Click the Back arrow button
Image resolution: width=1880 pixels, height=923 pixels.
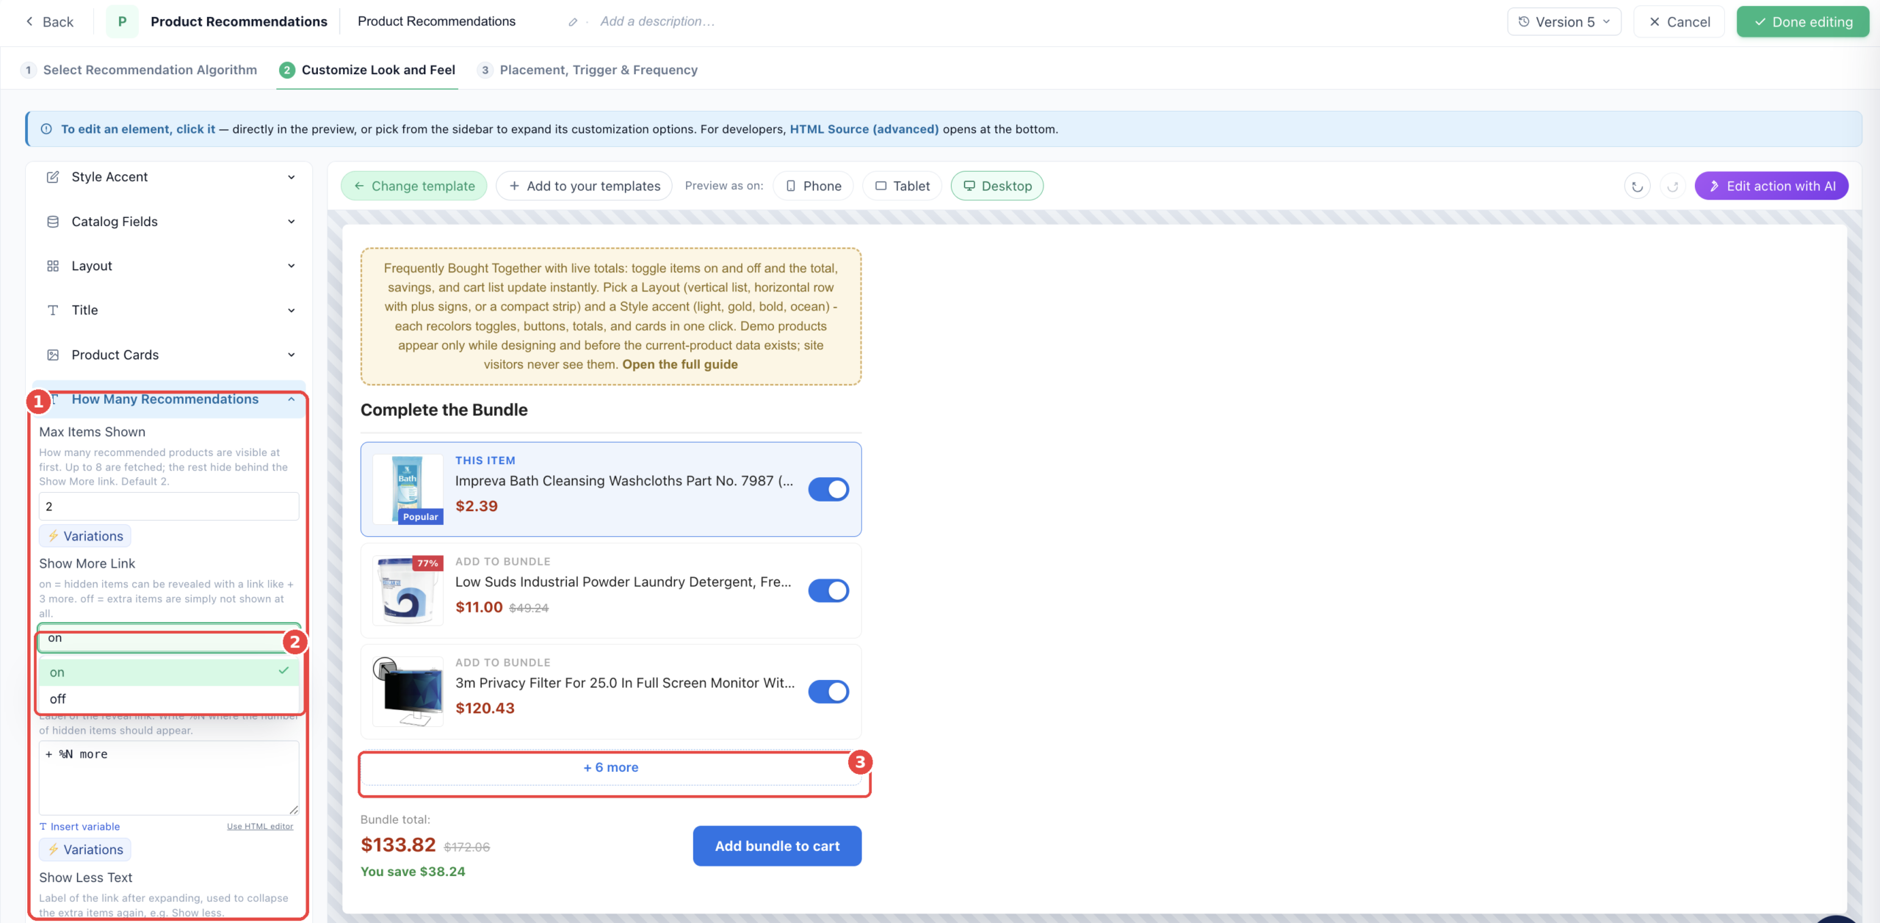pos(49,21)
